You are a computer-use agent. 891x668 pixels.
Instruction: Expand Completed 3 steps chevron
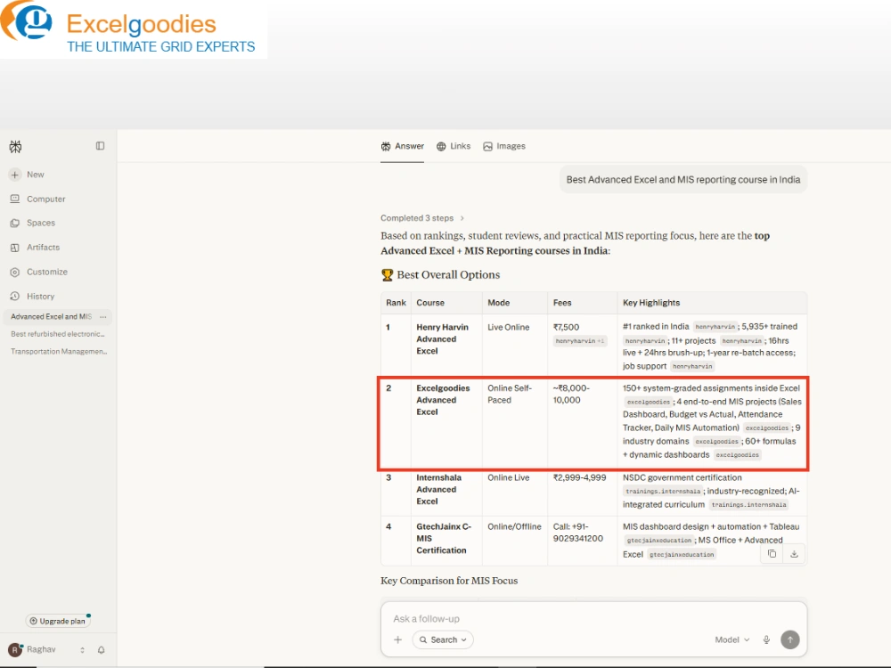coord(462,218)
